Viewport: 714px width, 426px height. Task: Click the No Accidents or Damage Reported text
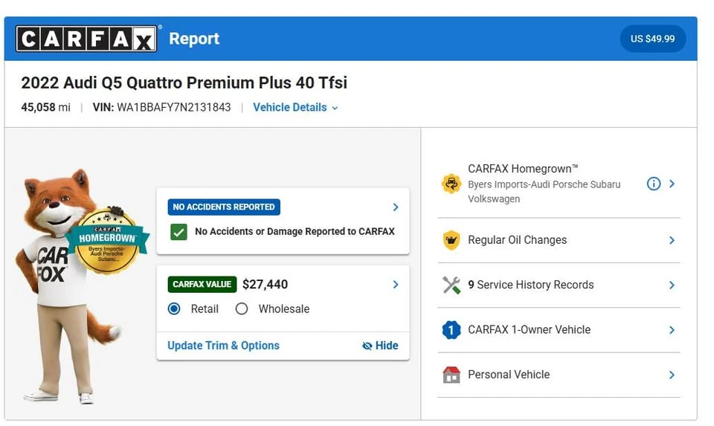click(295, 232)
